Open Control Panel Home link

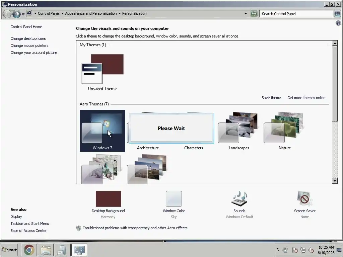(26, 27)
